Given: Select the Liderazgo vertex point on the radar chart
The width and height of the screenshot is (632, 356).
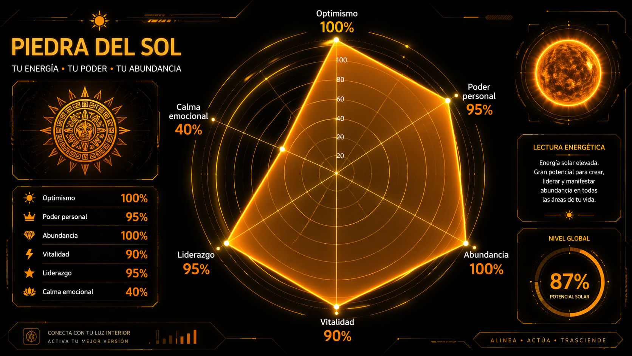Looking at the screenshot, I should coord(226,243).
